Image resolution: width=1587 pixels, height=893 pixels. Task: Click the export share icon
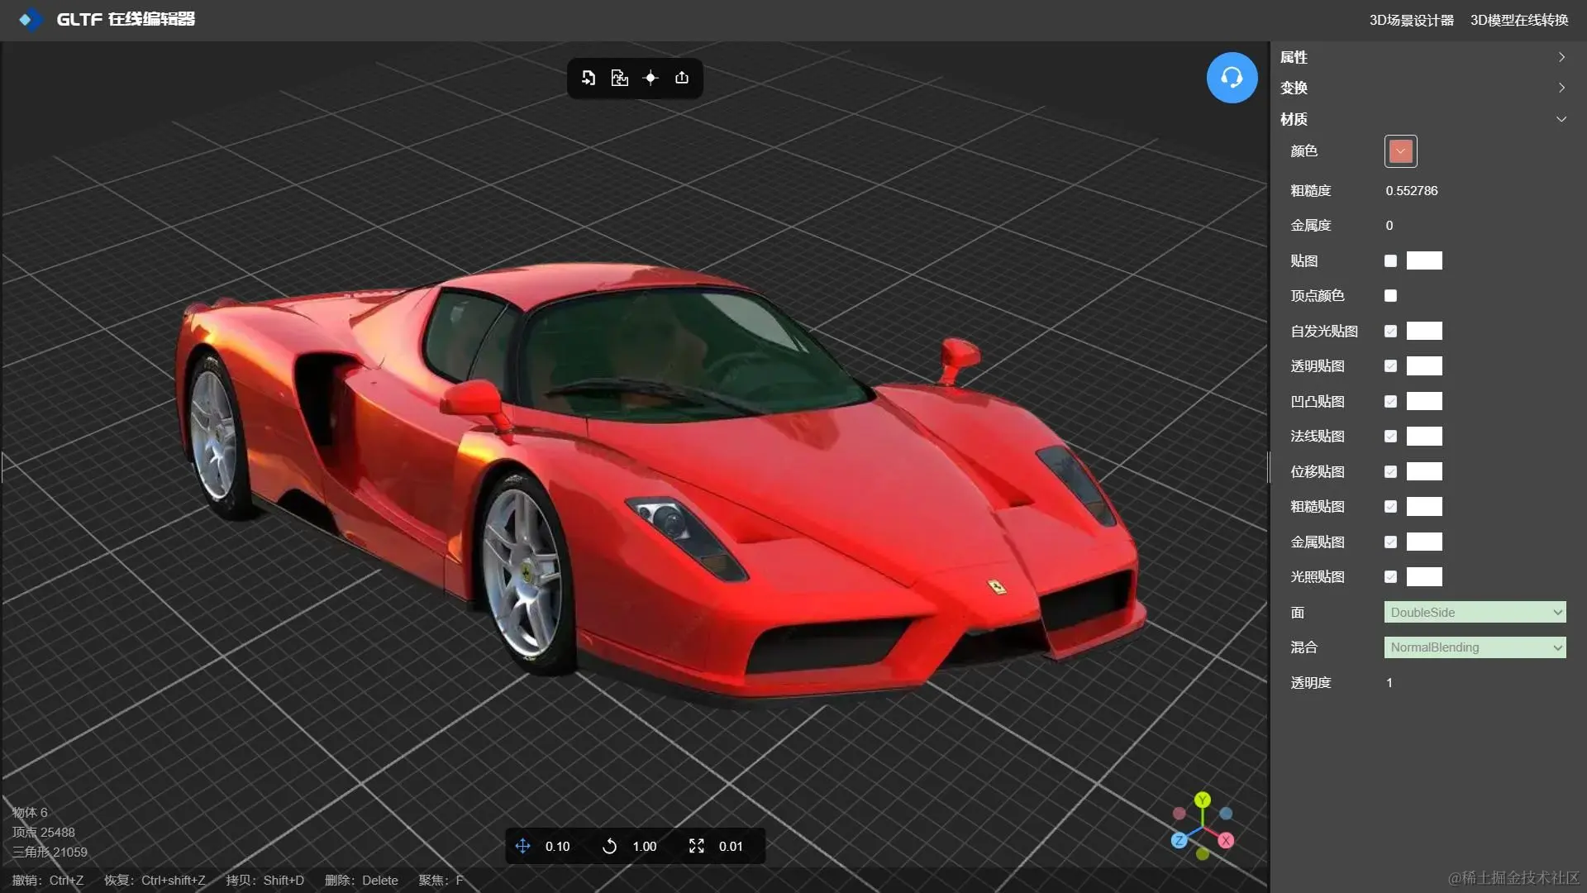pos(682,78)
